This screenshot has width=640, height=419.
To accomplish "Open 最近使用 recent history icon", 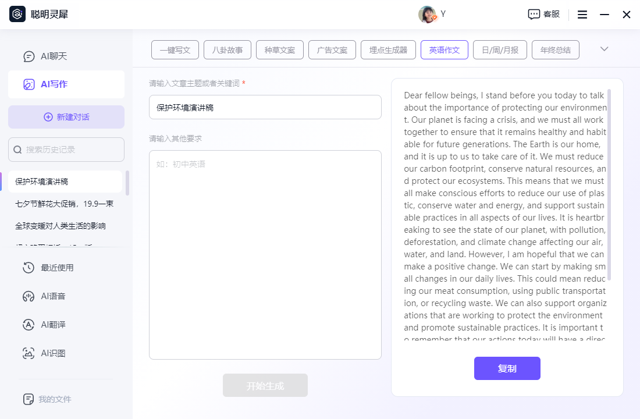I will click(x=29, y=268).
